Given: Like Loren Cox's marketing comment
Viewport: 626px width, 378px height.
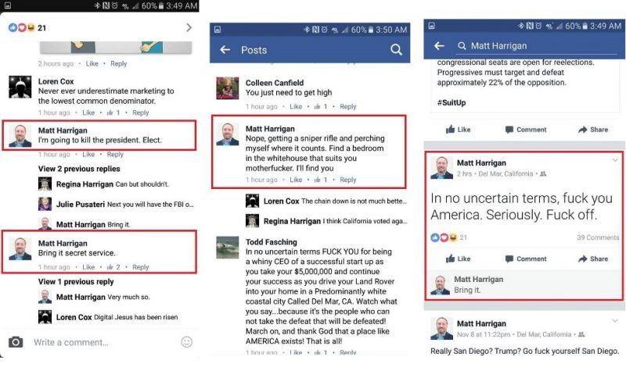Looking at the screenshot, I should tap(88, 112).
